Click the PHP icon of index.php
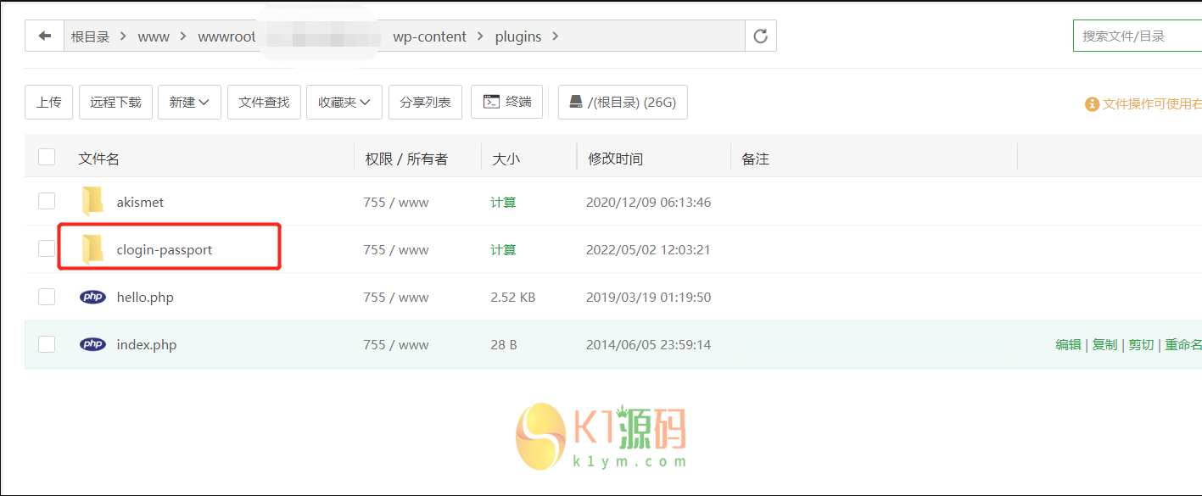Viewport: 1202px width, 496px height. click(92, 344)
